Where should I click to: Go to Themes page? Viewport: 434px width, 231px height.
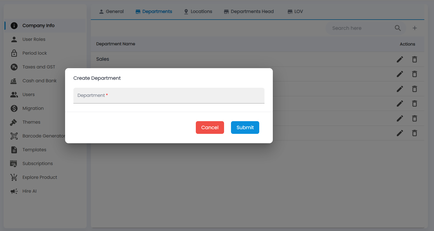click(x=35, y=122)
